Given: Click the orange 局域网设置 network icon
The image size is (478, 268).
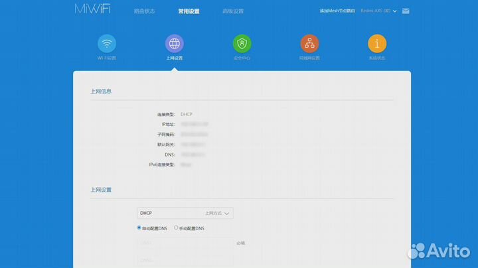Looking at the screenshot, I should click(309, 44).
